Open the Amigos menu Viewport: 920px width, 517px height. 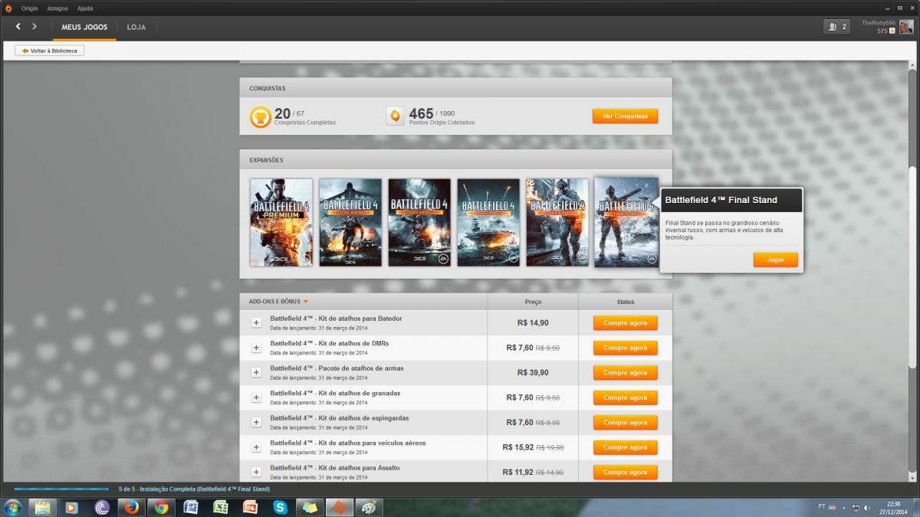coord(58,8)
